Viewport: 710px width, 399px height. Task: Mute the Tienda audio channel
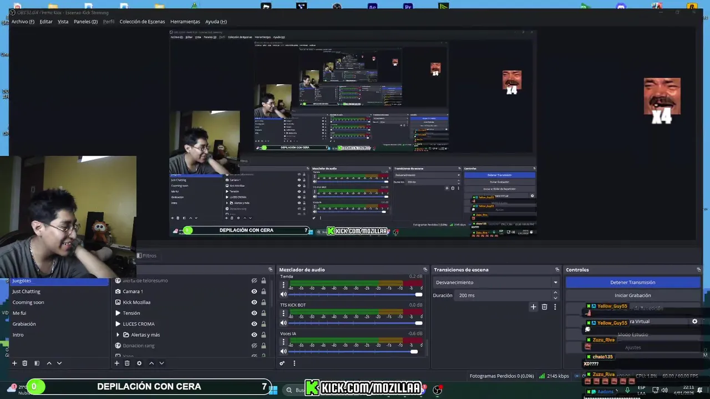point(283,294)
